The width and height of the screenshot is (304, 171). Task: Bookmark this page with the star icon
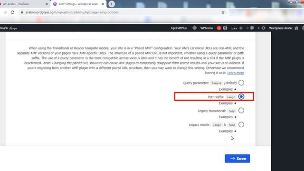(223, 12)
